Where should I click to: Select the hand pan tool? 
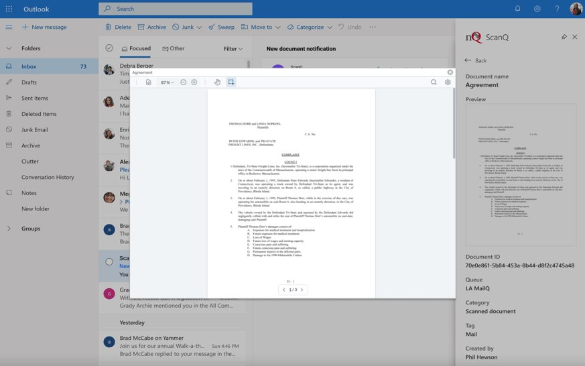tap(217, 82)
